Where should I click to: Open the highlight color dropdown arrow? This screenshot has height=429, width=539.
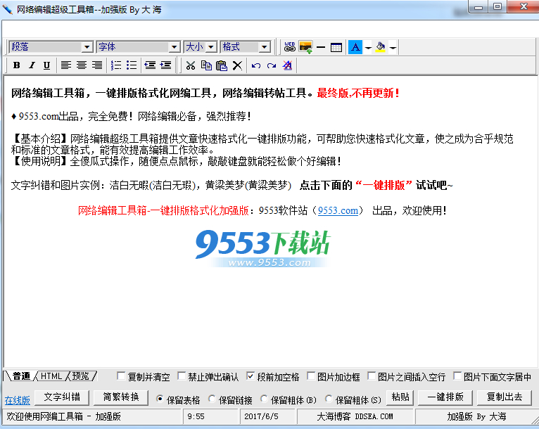393,47
